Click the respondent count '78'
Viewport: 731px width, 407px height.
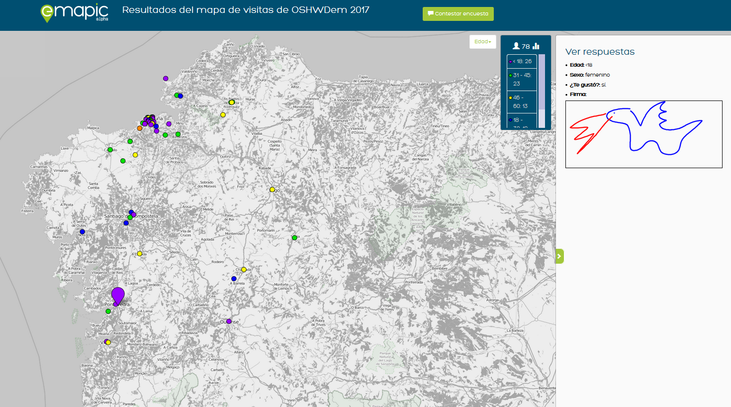526,46
